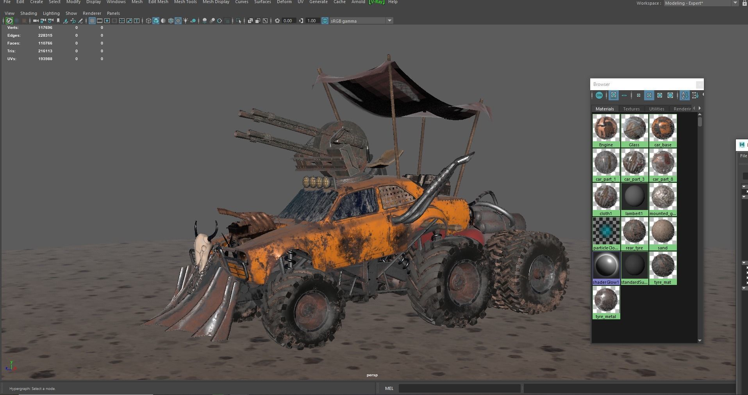
Task: Toggle the textured display checker icon
Action: (x=178, y=21)
